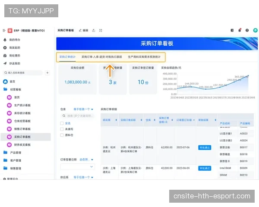Click the red ERP app logo
The width and height of the screenshot is (259, 207).
pos(10,31)
